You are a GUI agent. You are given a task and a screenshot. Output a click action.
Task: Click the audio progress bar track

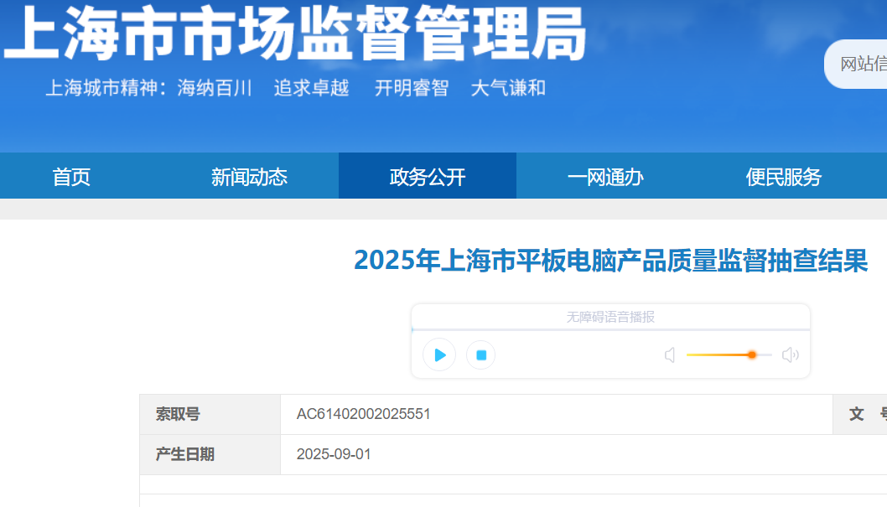pos(610,330)
